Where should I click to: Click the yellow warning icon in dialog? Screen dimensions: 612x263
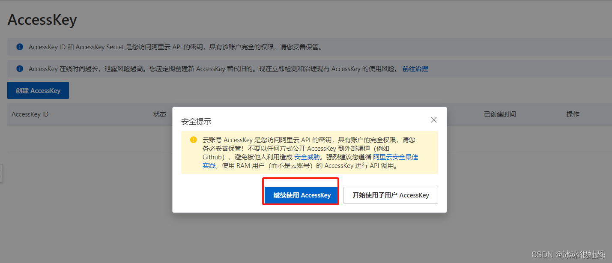click(194, 140)
